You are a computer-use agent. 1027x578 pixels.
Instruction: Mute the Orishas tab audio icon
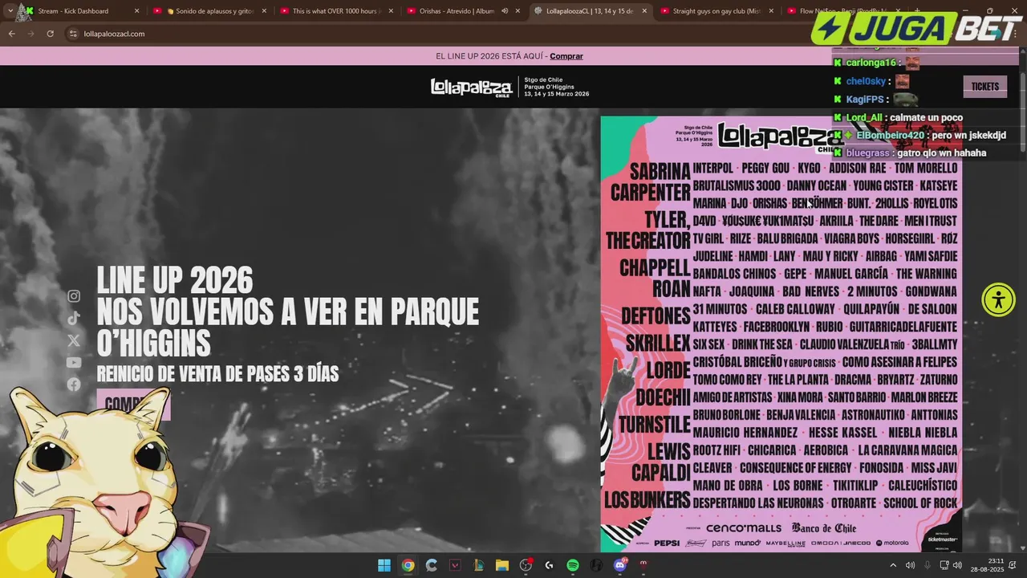pos(505,11)
